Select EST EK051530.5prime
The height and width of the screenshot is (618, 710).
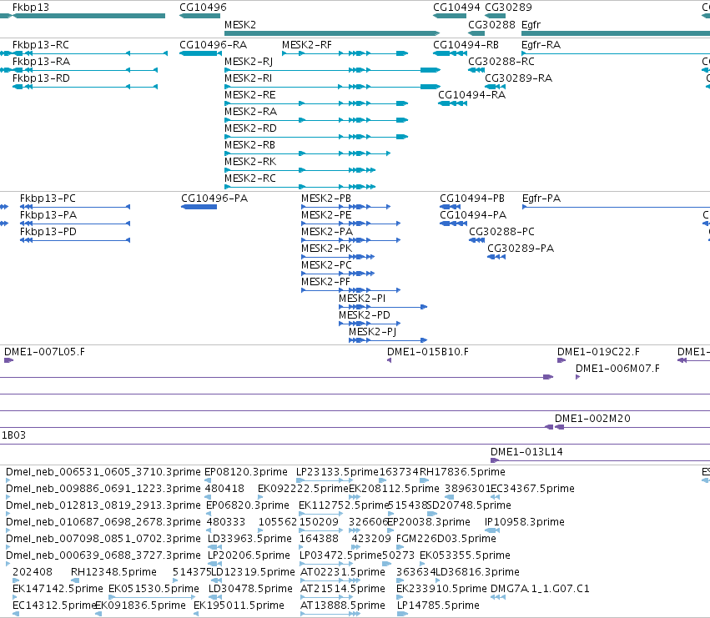tap(154, 589)
